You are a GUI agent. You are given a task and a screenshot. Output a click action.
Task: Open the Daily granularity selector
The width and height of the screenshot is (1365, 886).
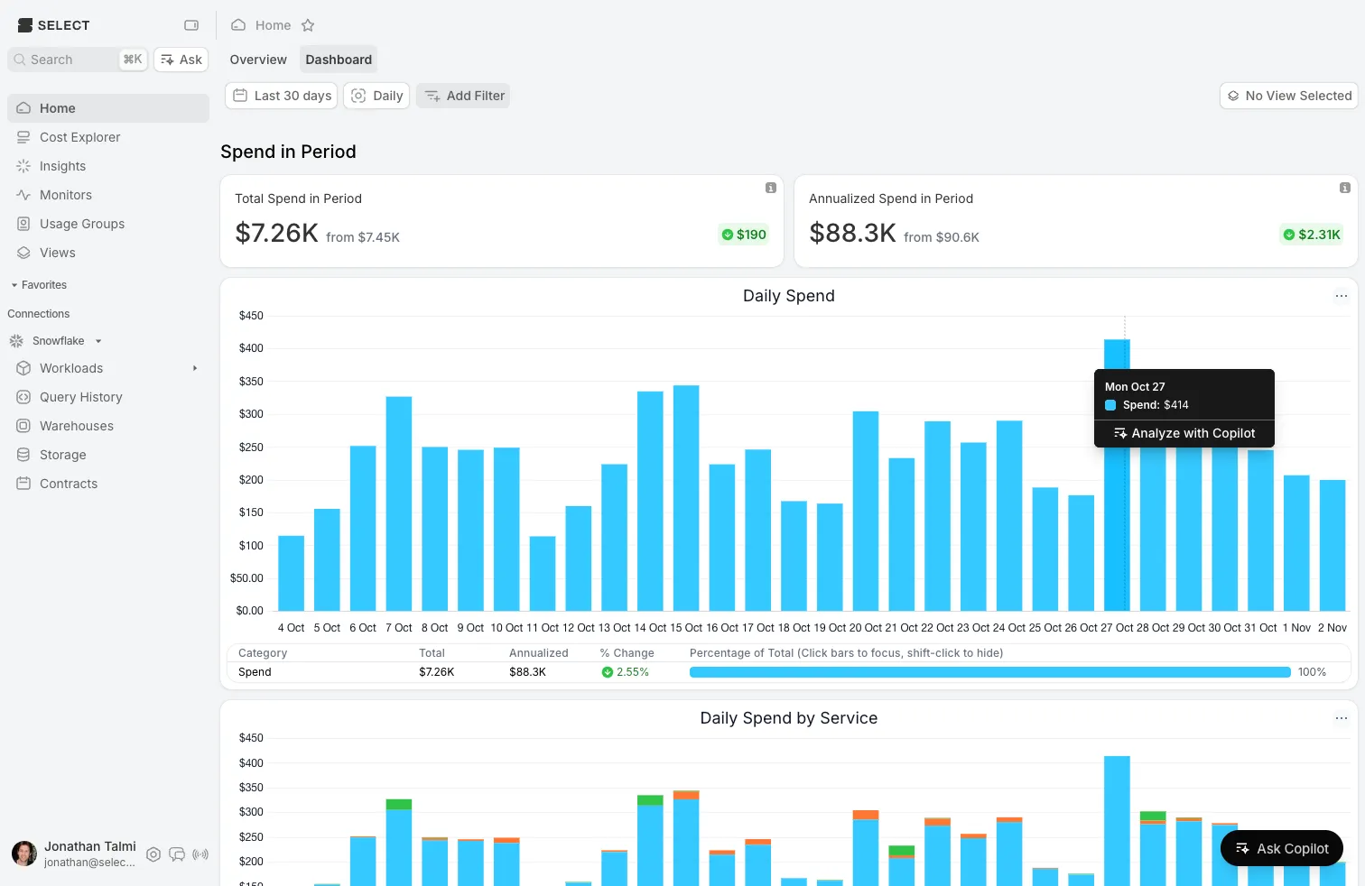click(x=376, y=96)
